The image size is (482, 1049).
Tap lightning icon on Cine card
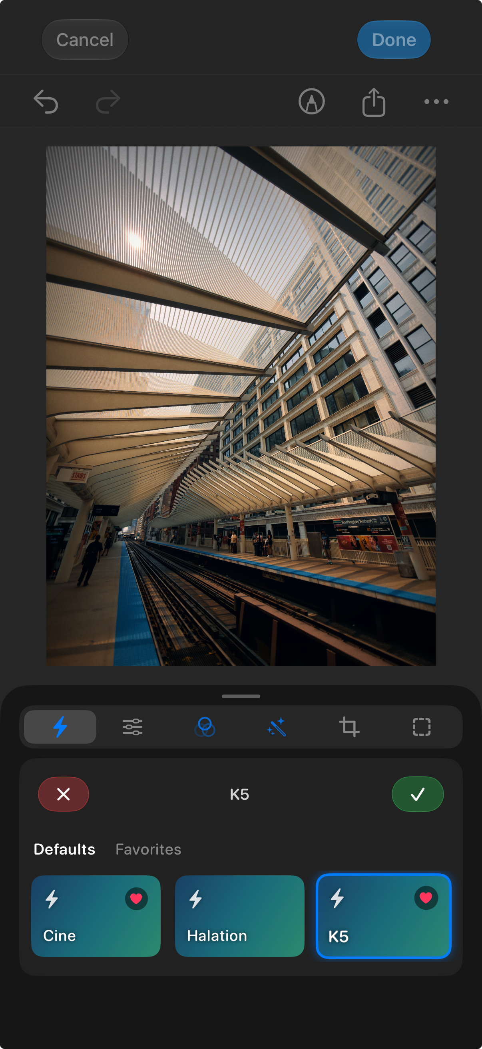(52, 899)
